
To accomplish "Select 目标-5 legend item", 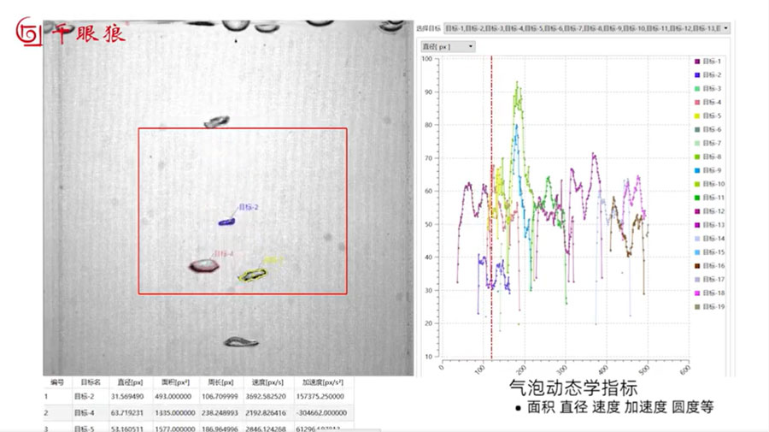I will coord(711,115).
